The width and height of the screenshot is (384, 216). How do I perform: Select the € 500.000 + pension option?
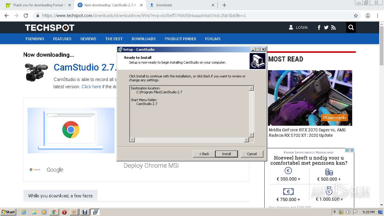[x=329, y=175]
